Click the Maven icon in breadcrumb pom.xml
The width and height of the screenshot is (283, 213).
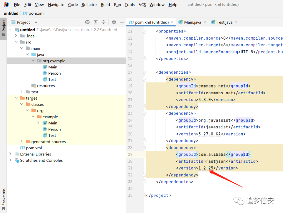click(25, 13)
